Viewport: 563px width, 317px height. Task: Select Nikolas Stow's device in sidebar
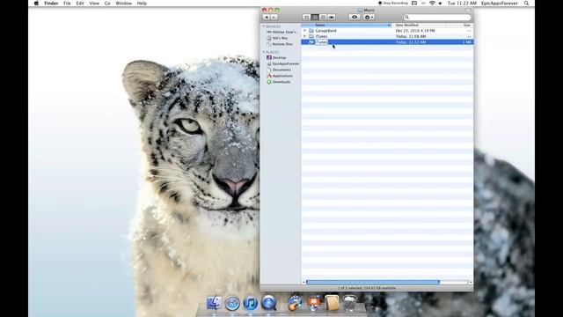click(281, 33)
